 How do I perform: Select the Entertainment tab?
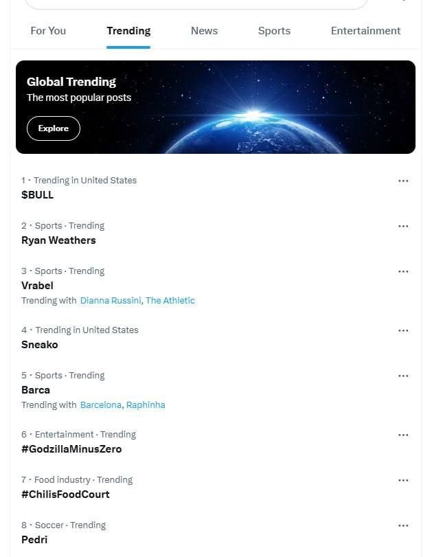[365, 31]
